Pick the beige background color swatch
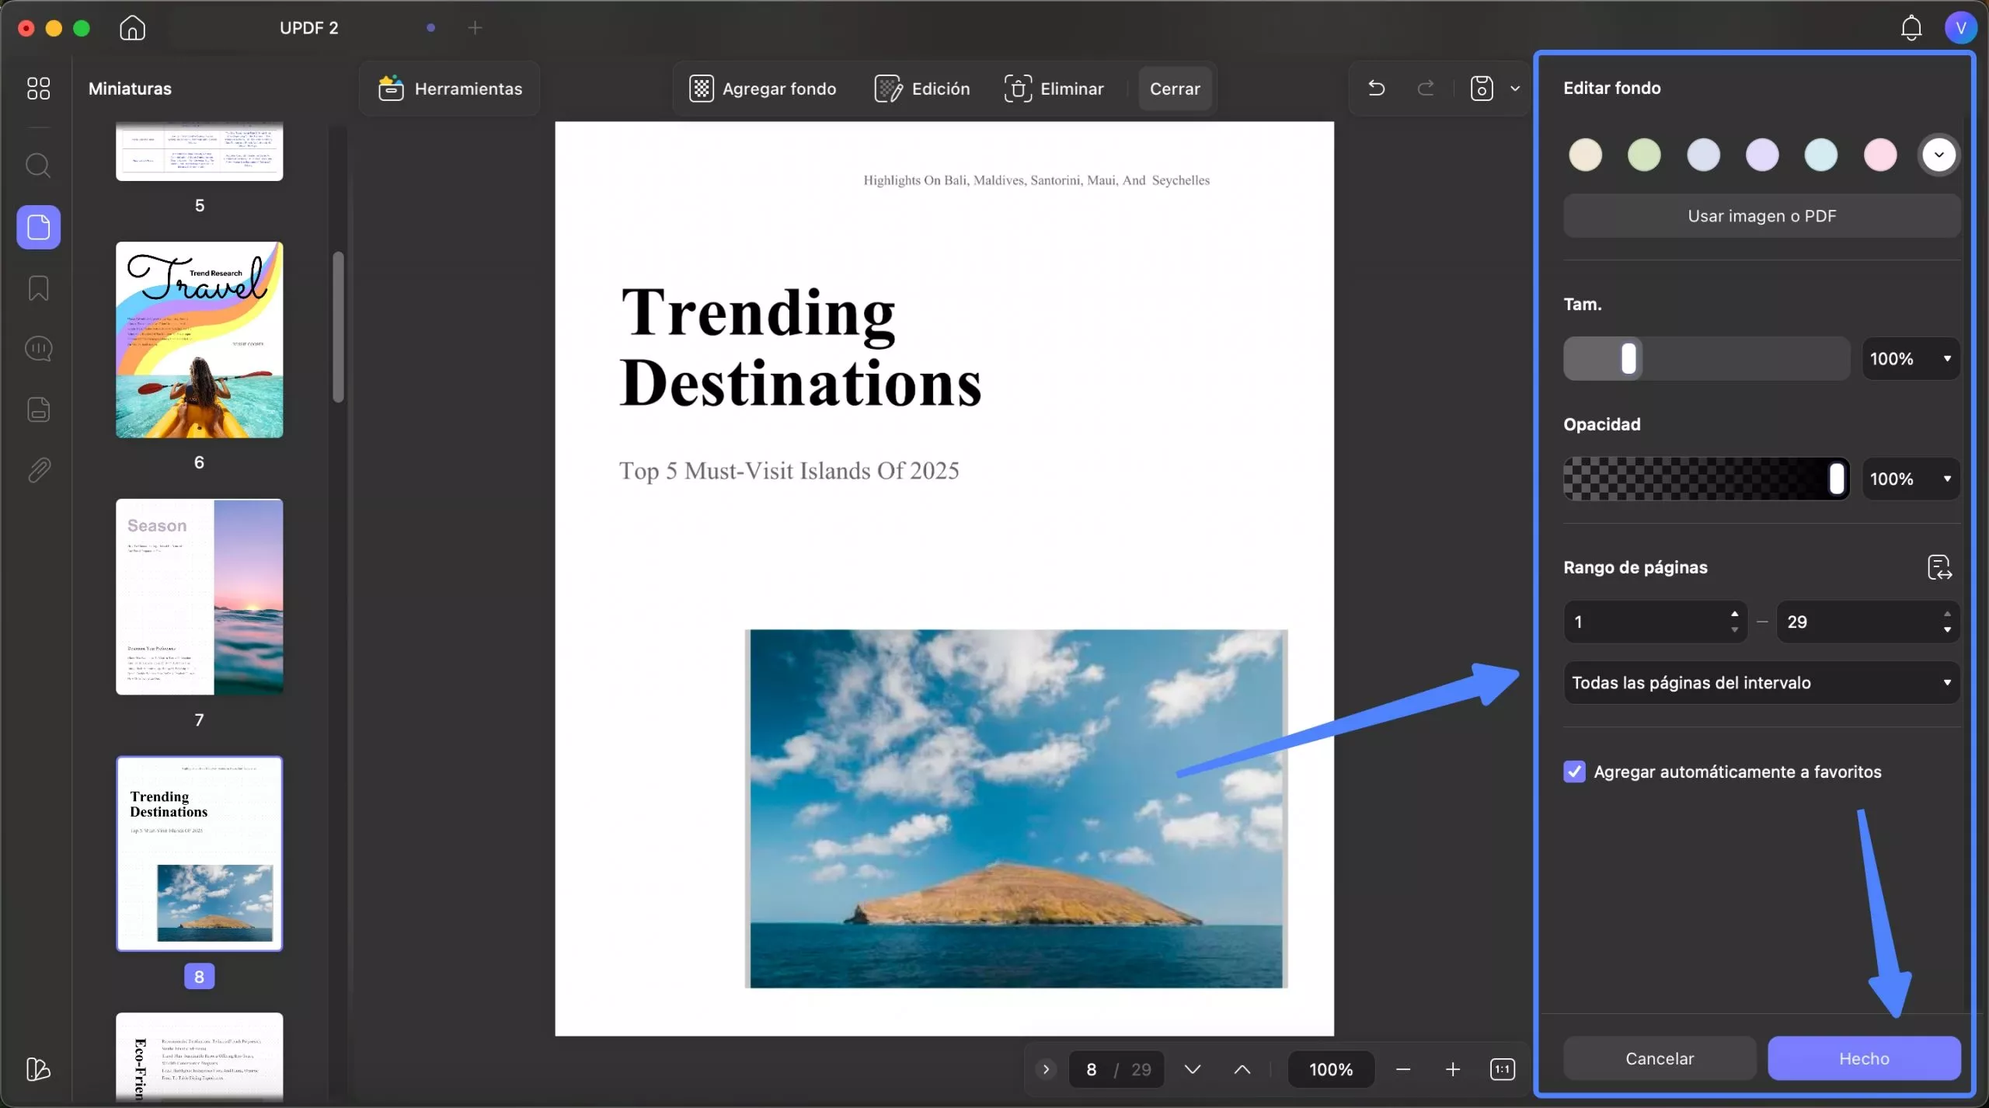Image resolution: width=1989 pixels, height=1108 pixels. pyautogui.click(x=1585, y=155)
